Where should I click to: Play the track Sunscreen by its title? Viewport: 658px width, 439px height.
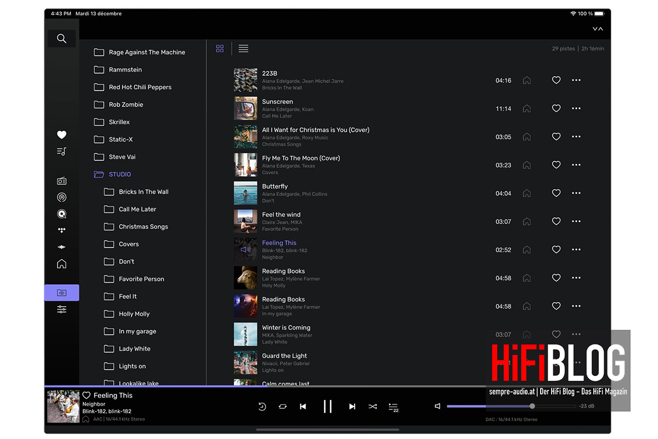pyautogui.click(x=277, y=102)
